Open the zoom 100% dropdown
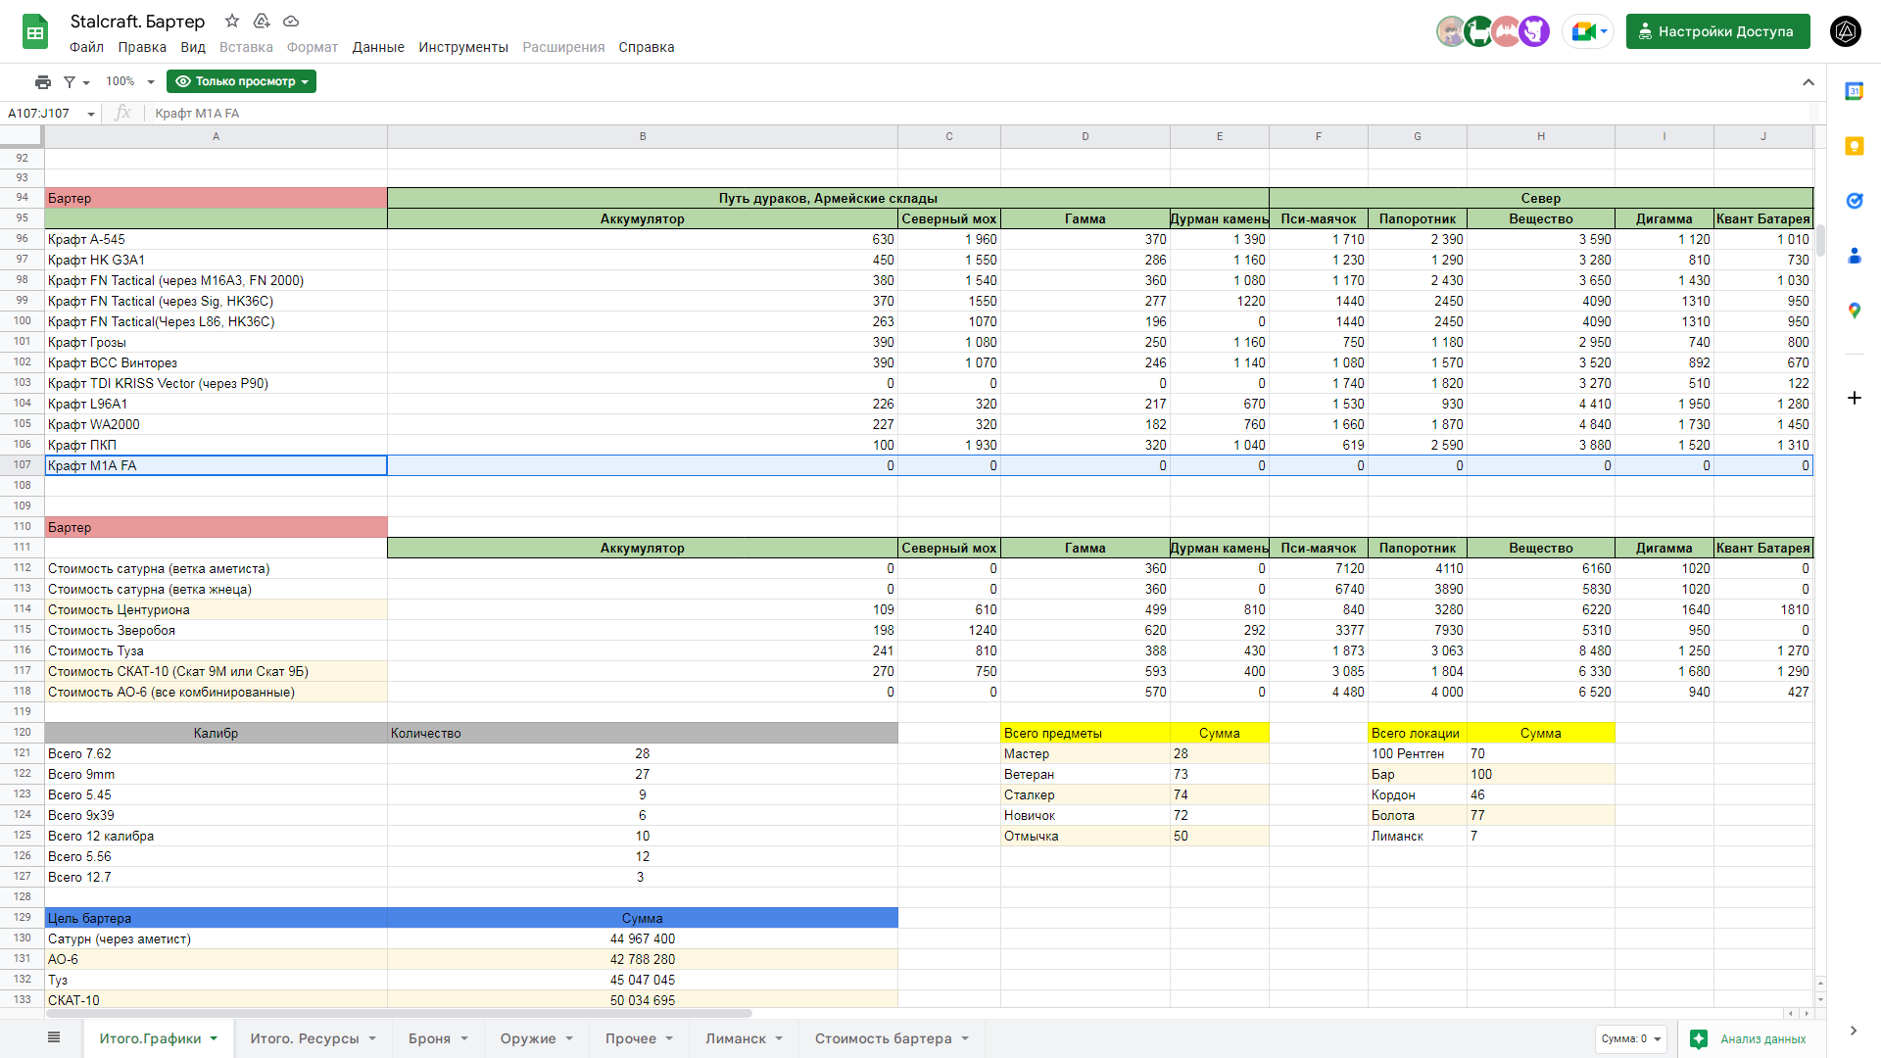1881x1058 pixels. click(130, 82)
